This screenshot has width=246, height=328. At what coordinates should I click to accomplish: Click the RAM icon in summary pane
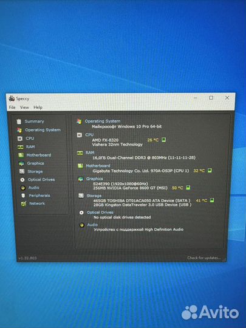pos(80,153)
